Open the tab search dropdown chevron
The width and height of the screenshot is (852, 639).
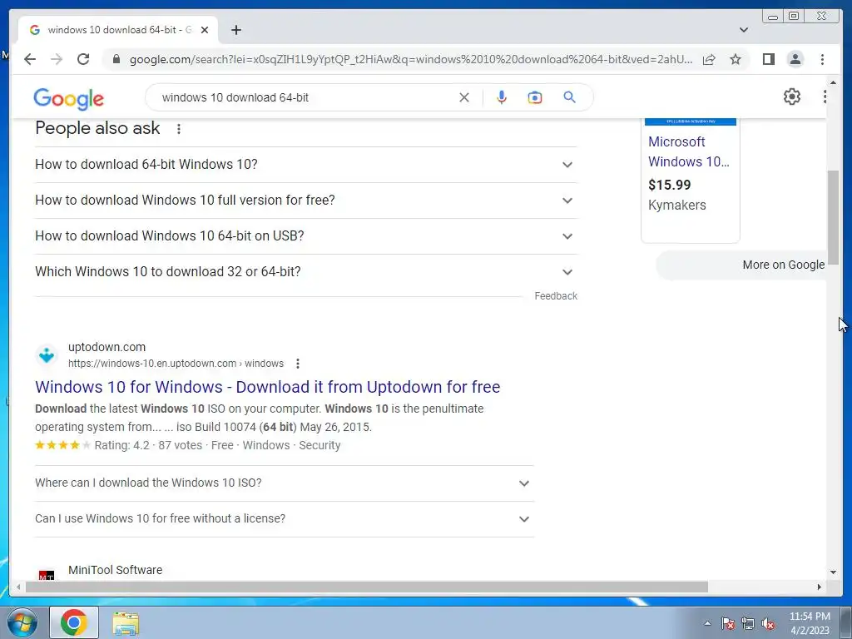[x=743, y=30]
